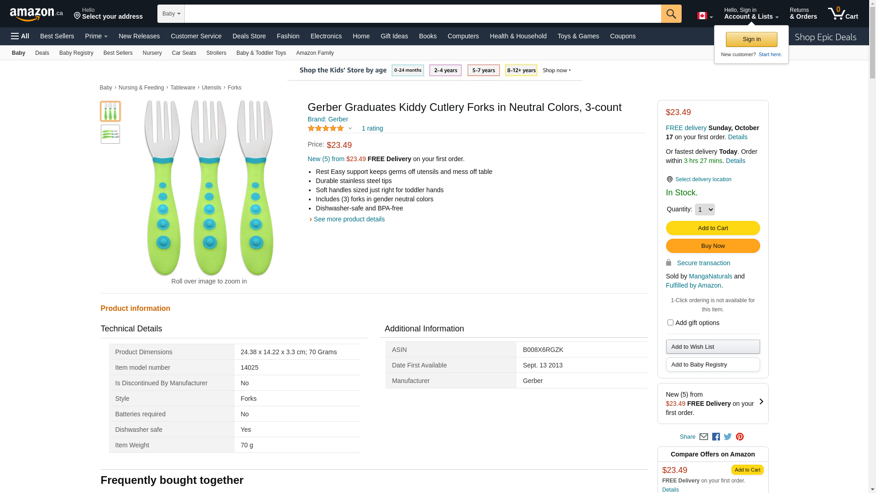Open the shopping cart icon
Viewport: 876px width, 493px height.
[842, 14]
